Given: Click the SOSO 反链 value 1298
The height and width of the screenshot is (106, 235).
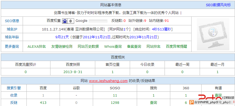Looking at the screenshot, I should tap(115, 103).
